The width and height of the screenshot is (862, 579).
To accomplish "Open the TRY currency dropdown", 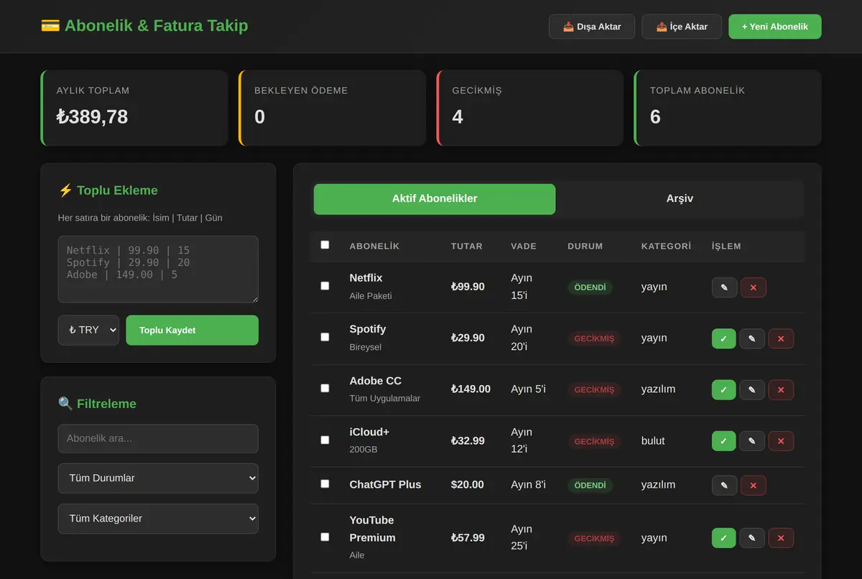I will (x=88, y=330).
